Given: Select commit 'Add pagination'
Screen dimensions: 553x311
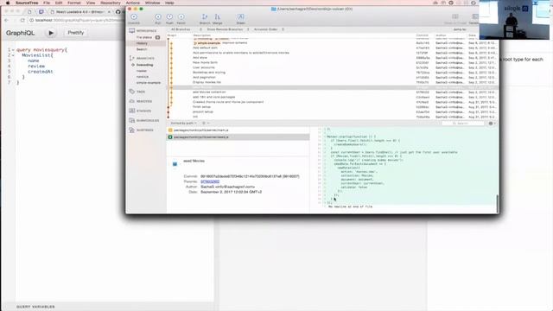Looking at the screenshot, I should point(333,77).
